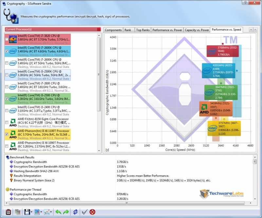Click the save disk icon in toolbar
This screenshot has width=262, height=218.
point(27,212)
